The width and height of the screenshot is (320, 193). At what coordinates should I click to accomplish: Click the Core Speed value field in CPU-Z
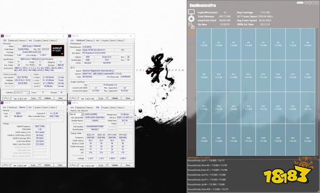coord(22,78)
